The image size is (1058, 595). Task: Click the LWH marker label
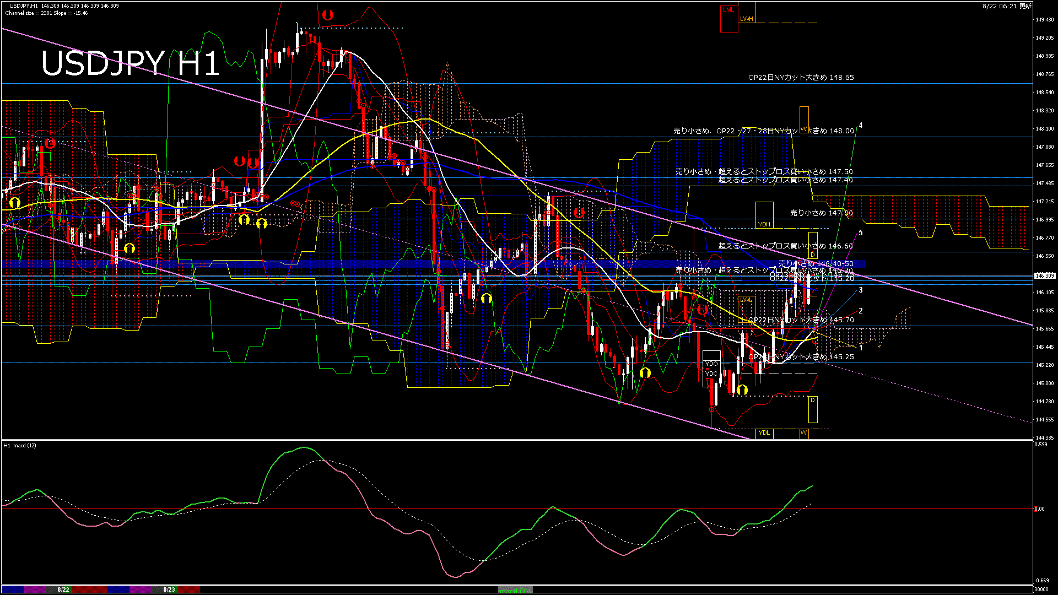click(746, 19)
